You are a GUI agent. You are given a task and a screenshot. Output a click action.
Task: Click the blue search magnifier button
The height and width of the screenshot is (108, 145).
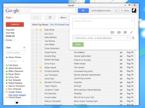[83, 11]
